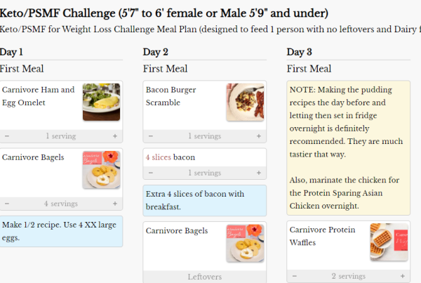
Task: Decrease servings for 4 slices bacon
Action: point(151,173)
